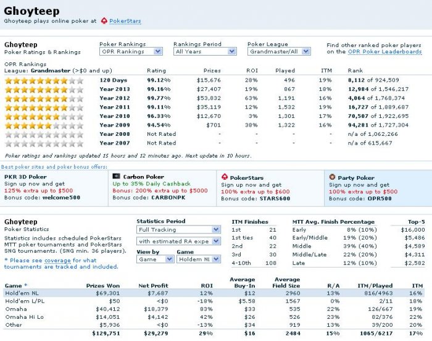Click the PokerStars logo in the bonus offers

[x=225, y=176]
